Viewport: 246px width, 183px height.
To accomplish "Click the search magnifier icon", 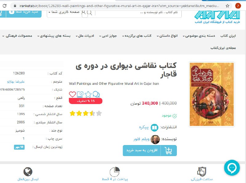I will (x=89, y=13).
